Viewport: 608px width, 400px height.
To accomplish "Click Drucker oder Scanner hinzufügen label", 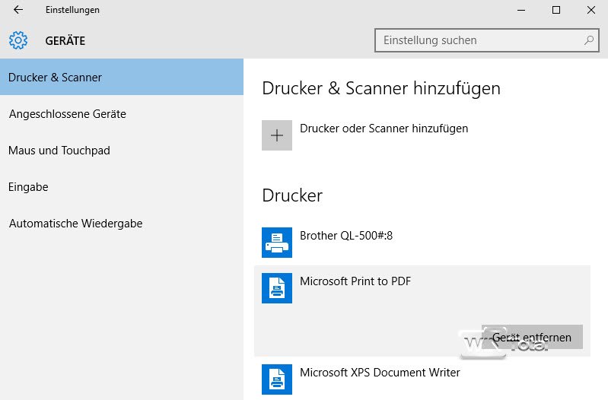I will [384, 129].
